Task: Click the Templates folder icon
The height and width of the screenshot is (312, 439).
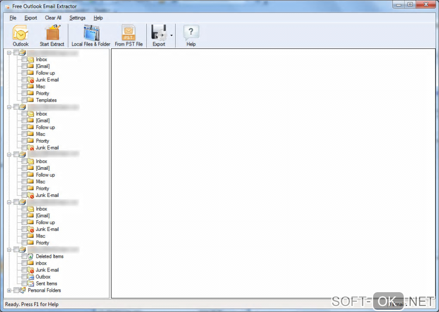Action: [x=31, y=100]
